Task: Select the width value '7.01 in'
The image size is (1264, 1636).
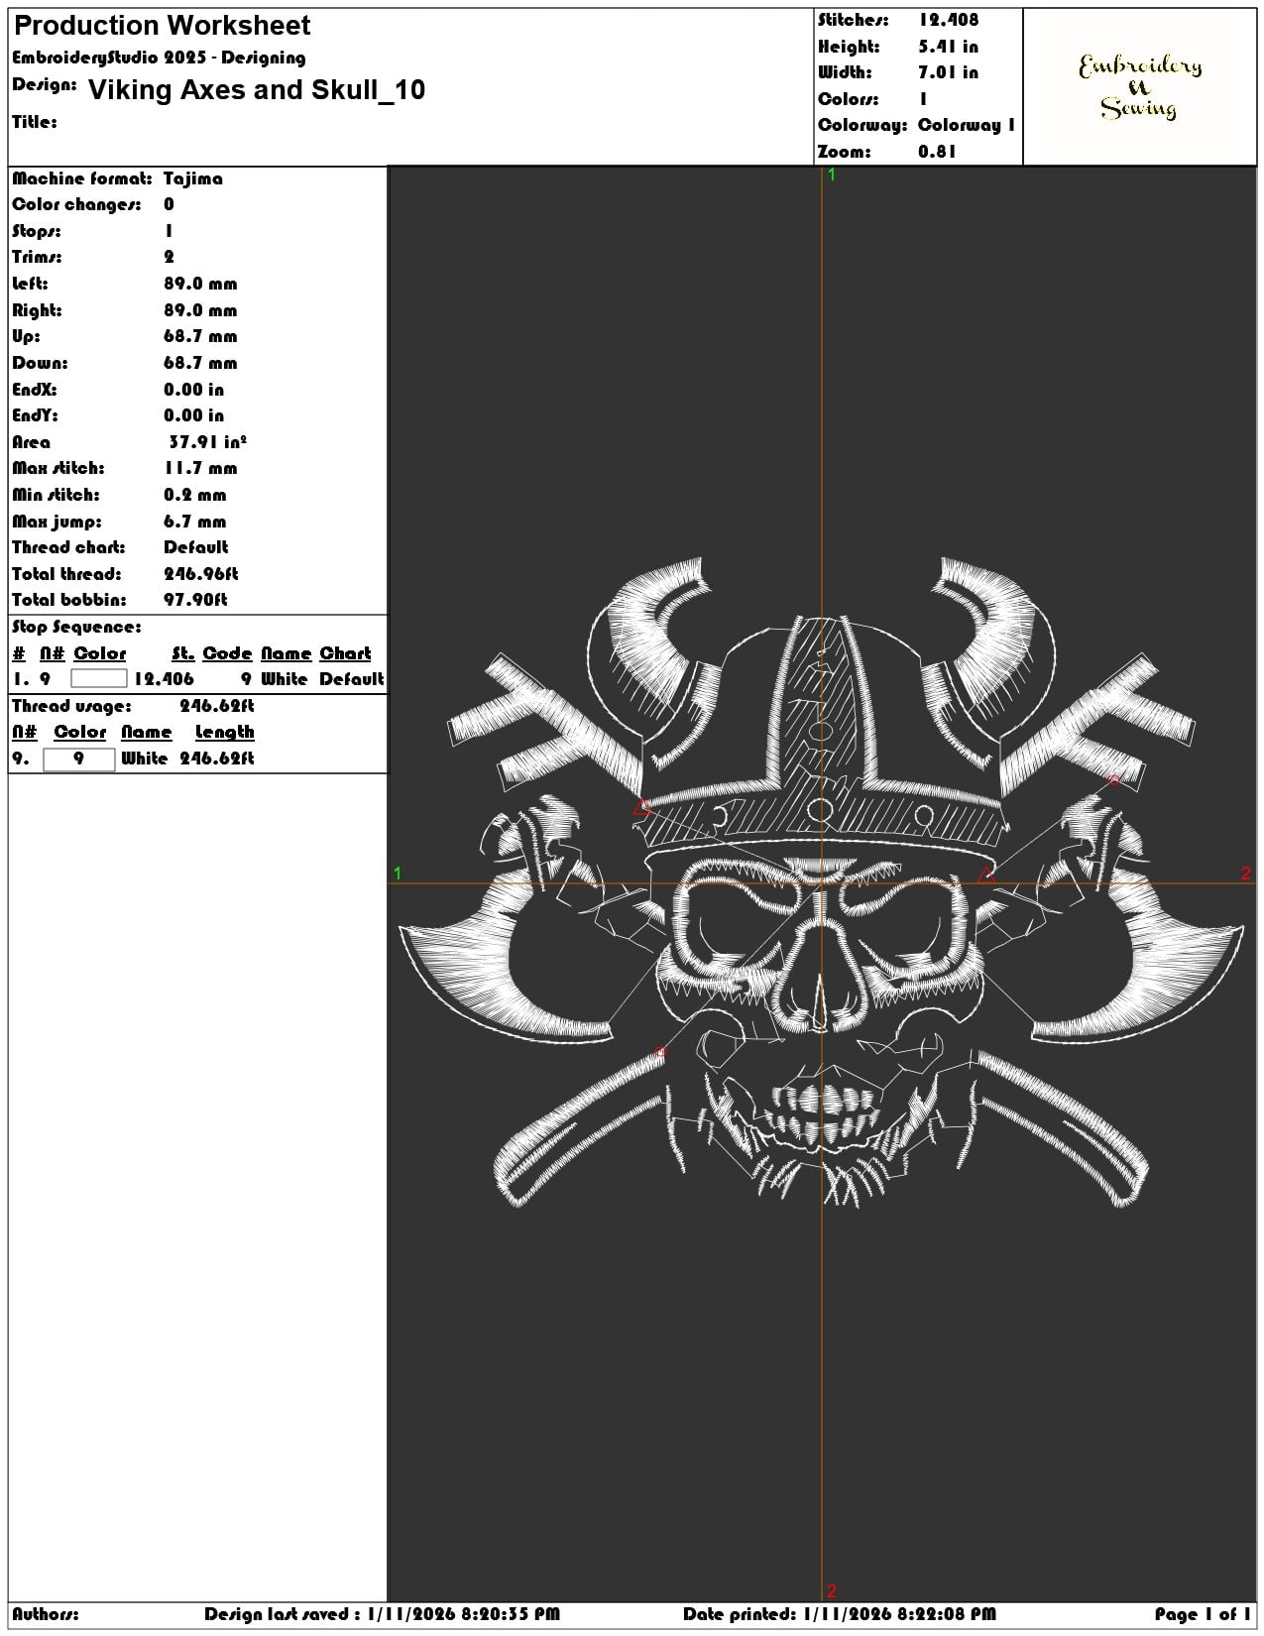Action: pyautogui.click(x=949, y=72)
